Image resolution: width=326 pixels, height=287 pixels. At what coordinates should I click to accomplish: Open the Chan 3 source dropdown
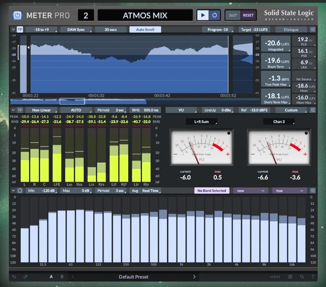point(279,122)
